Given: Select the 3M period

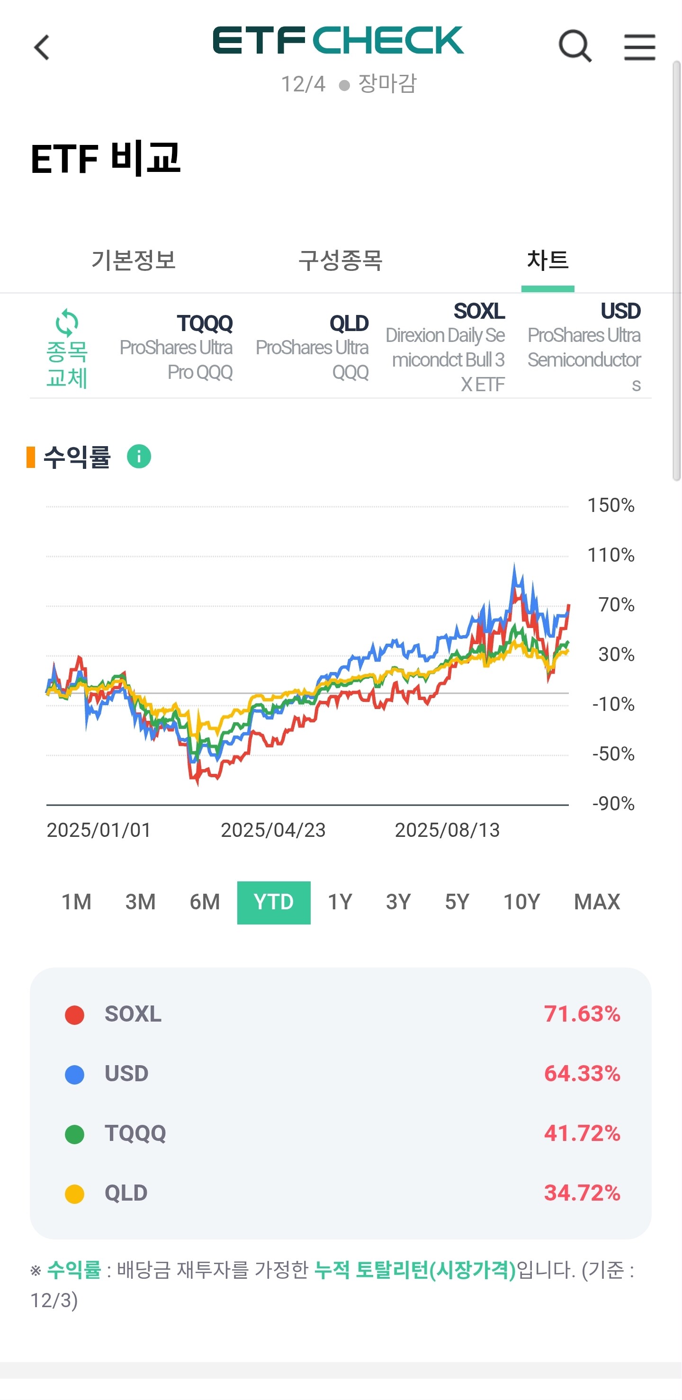Looking at the screenshot, I should (140, 902).
